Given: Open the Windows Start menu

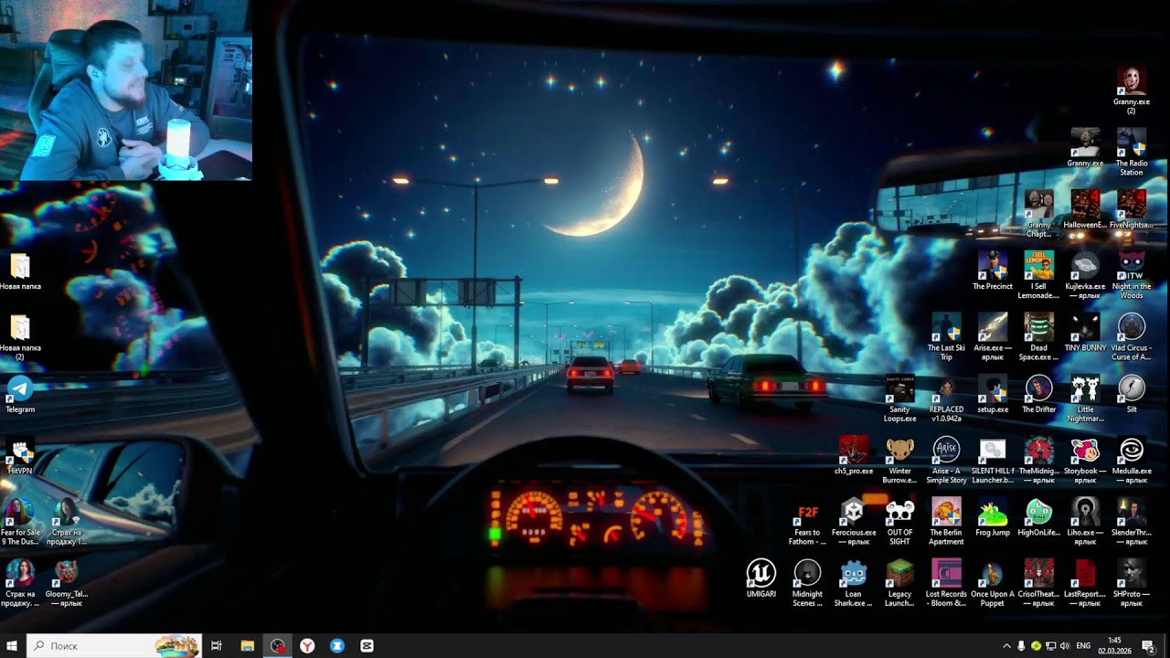Looking at the screenshot, I should pos(13,646).
